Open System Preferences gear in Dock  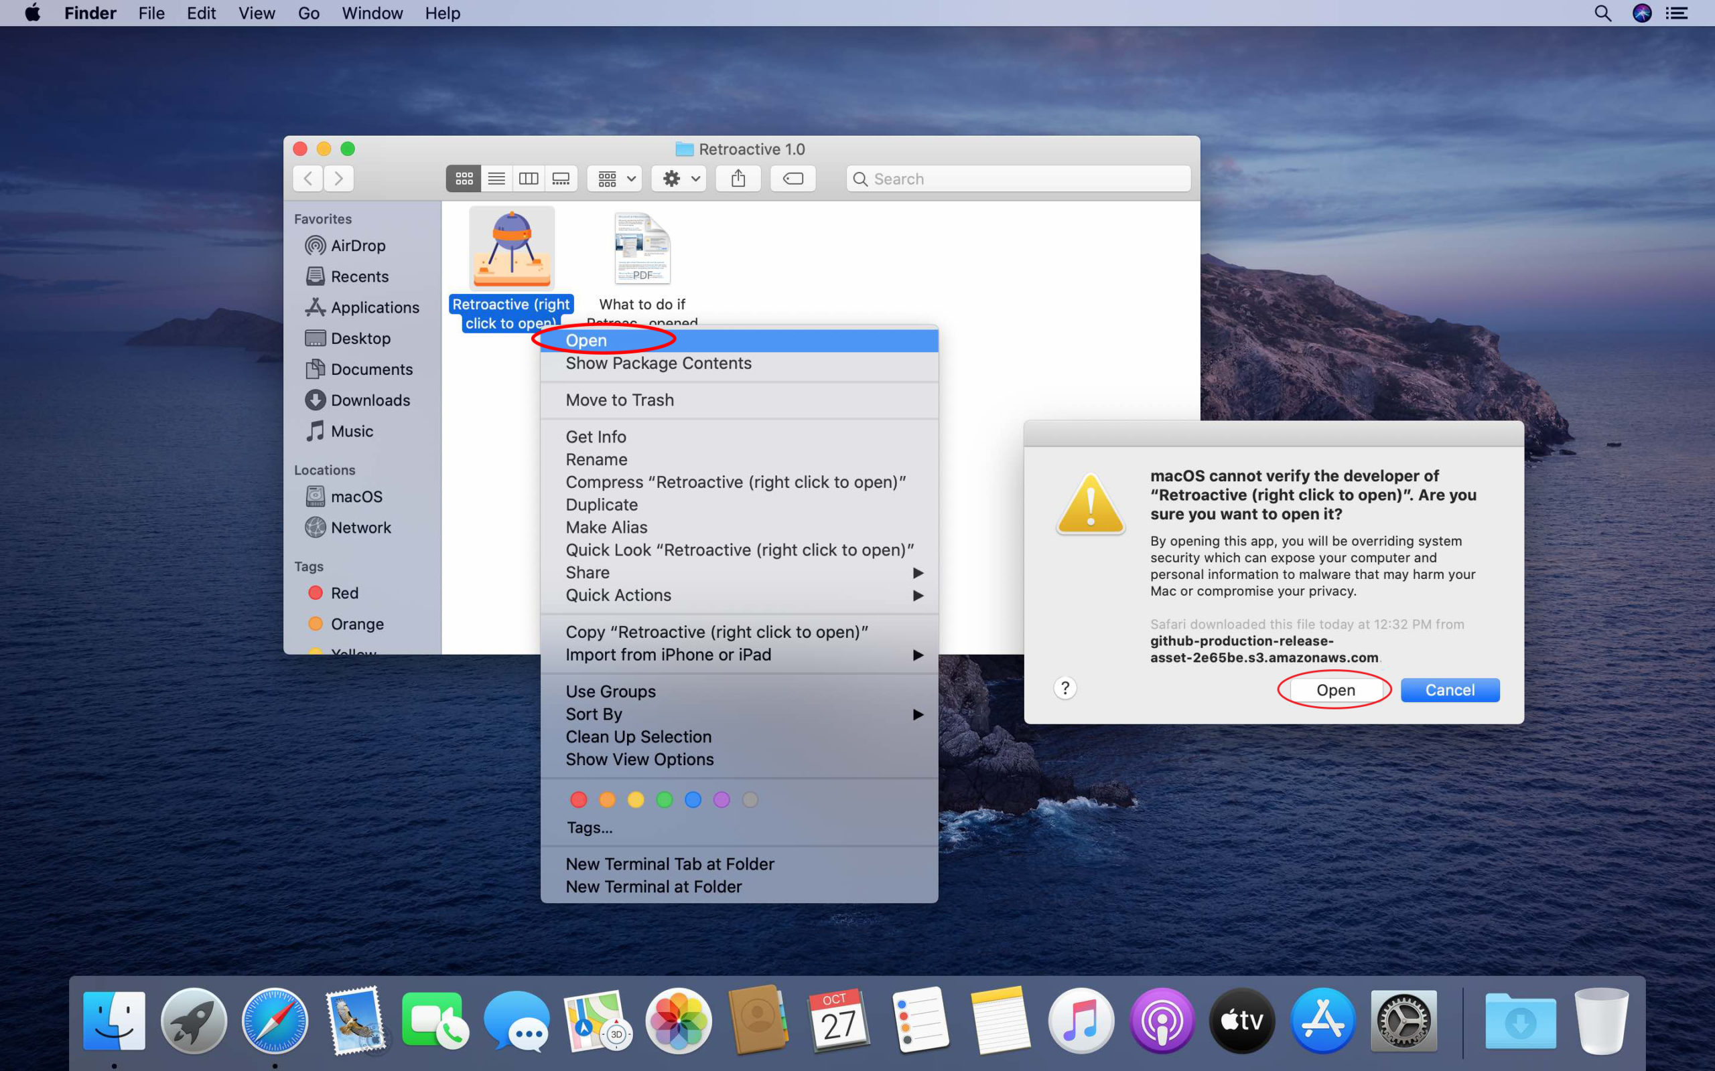(1403, 1021)
